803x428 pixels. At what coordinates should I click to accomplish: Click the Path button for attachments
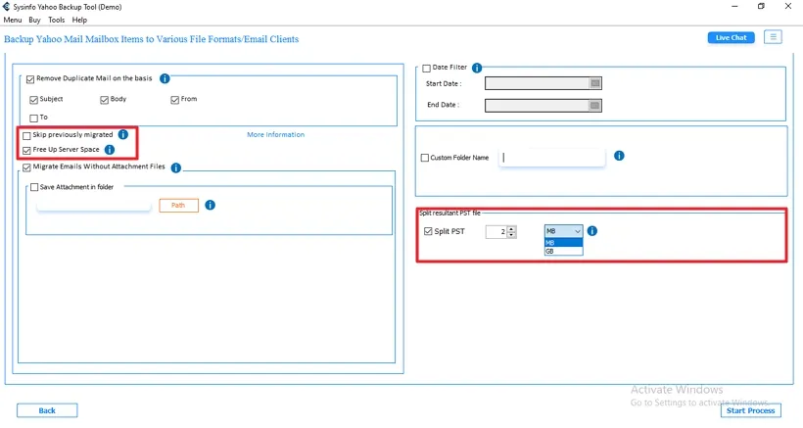pos(178,206)
